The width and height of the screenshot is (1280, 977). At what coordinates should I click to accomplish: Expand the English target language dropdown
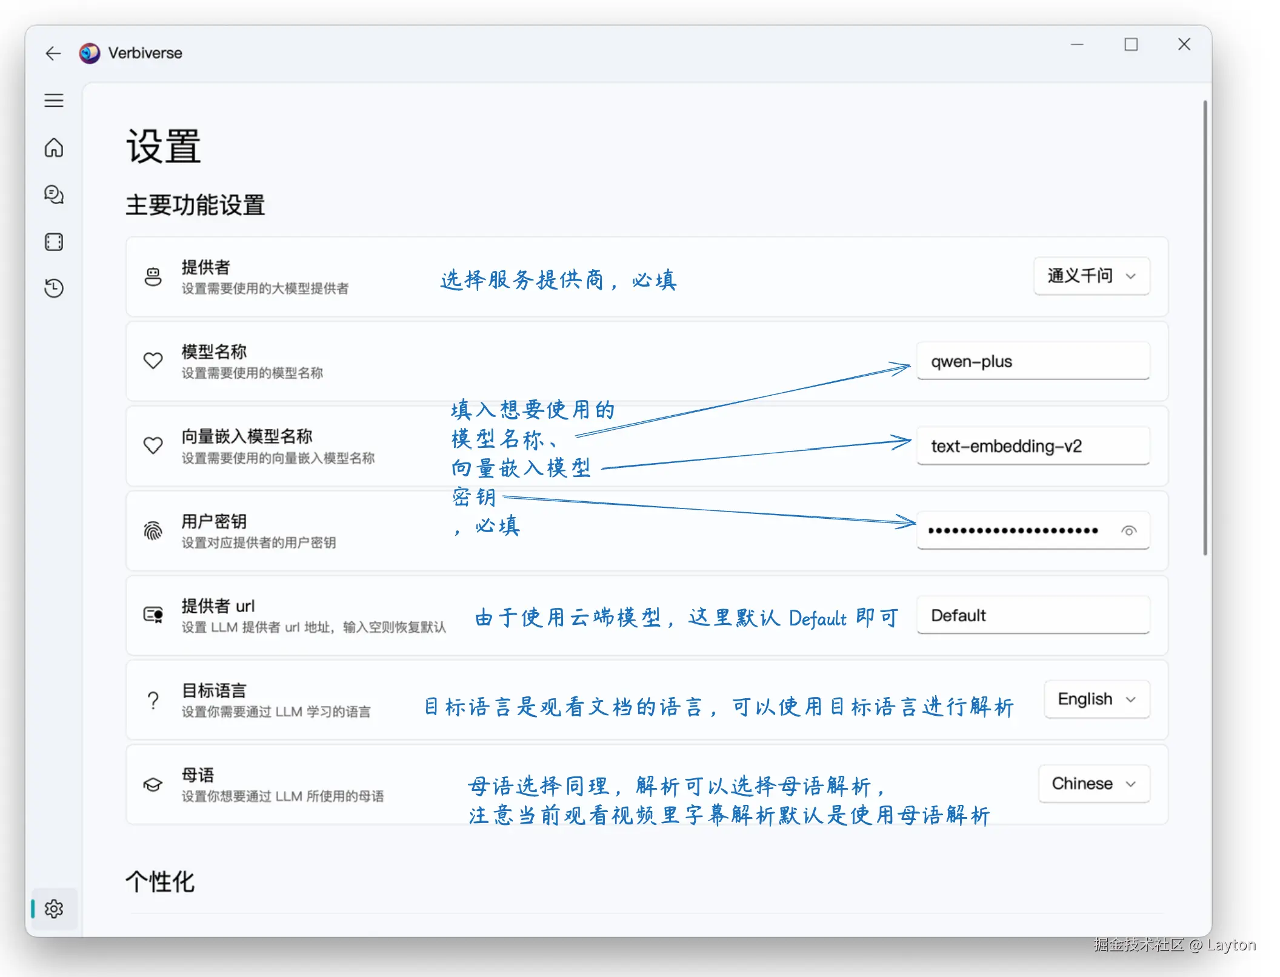pyautogui.click(x=1096, y=699)
